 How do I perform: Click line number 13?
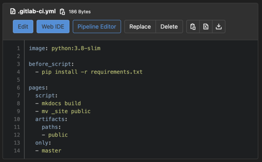tap(17, 143)
